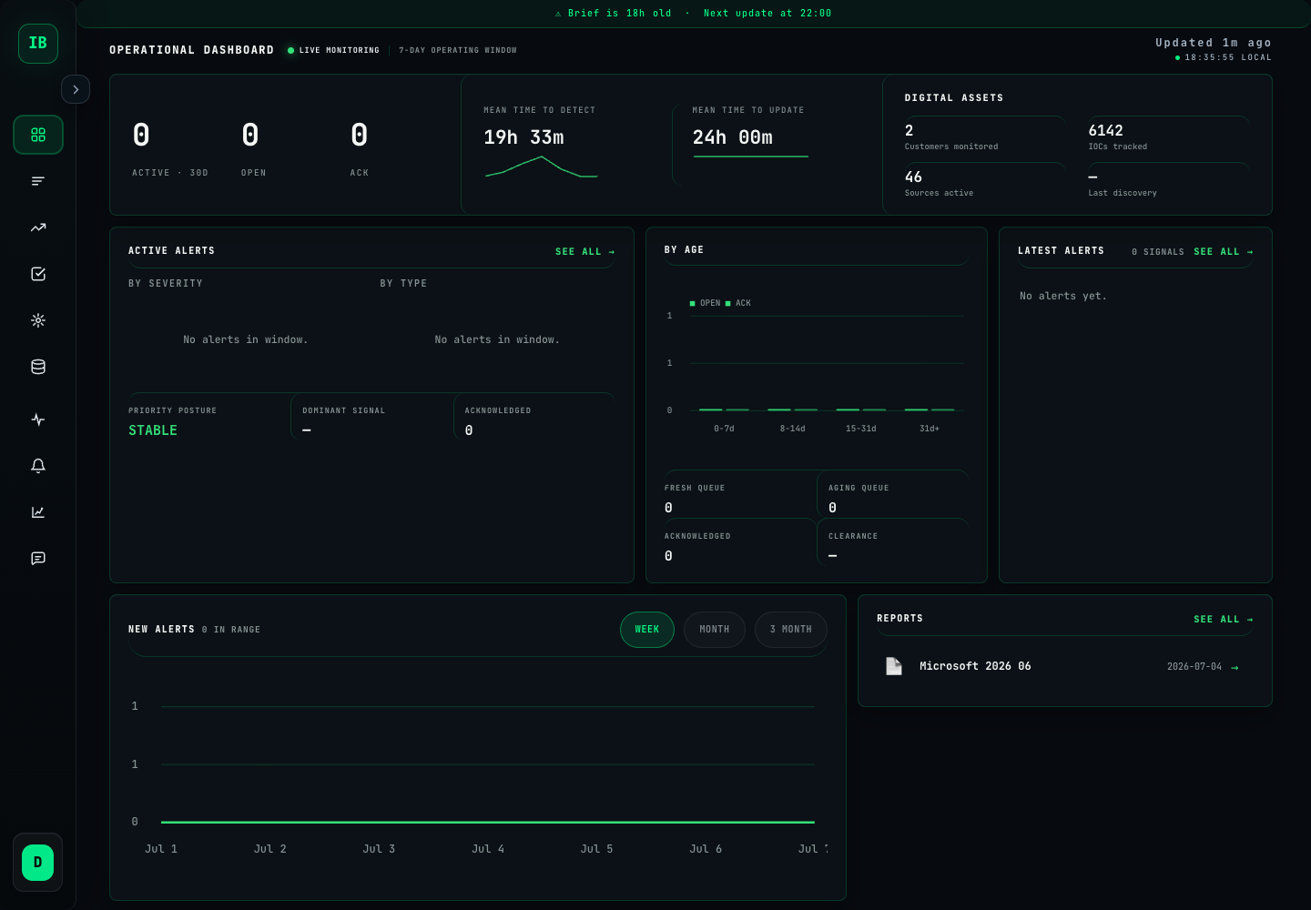Click SEE ALL in Active Alerts

click(585, 252)
